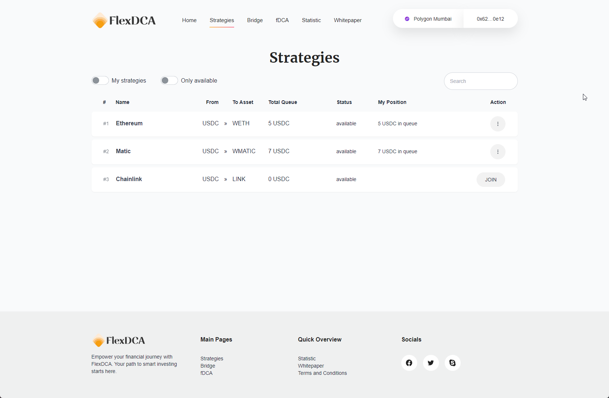This screenshot has width=609, height=398.
Task: Click the 7 USDC total queue value
Action: 279,151
